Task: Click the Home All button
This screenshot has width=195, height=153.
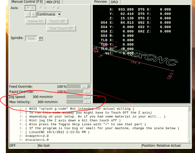Action: click(35, 21)
